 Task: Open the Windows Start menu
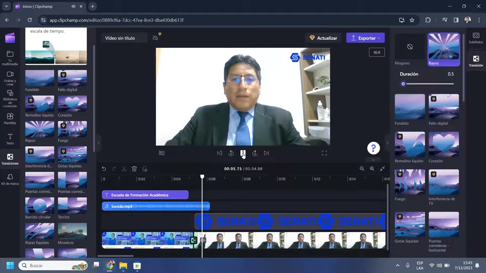pyautogui.click(x=10, y=265)
